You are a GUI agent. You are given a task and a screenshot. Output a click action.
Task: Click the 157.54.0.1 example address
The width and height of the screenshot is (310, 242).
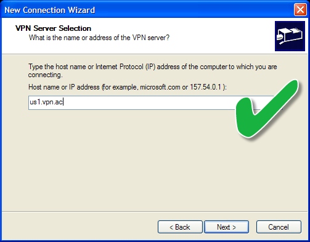pos(205,87)
